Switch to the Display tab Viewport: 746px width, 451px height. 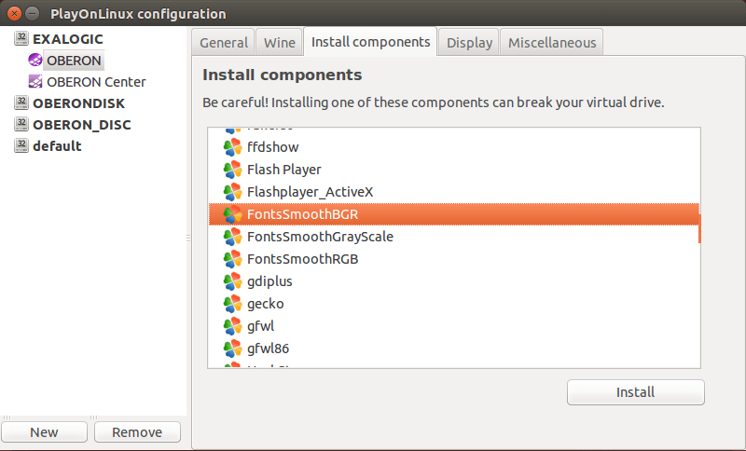469,43
